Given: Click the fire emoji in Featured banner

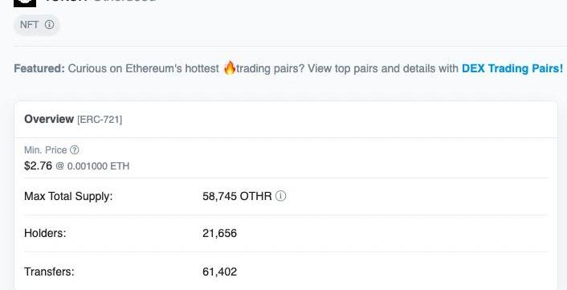Looking at the screenshot, I should (x=229, y=68).
